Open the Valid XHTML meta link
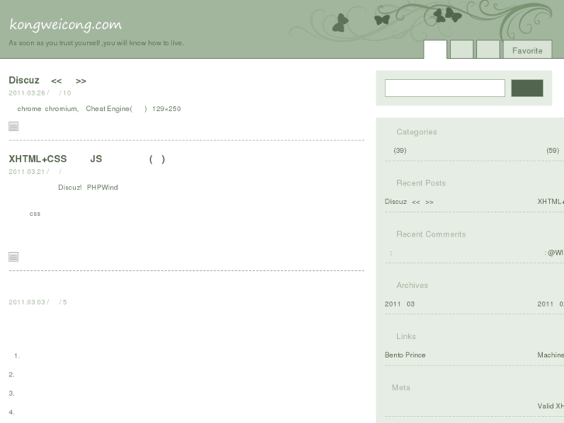This screenshot has width=564, height=423. (x=551, y=406)
